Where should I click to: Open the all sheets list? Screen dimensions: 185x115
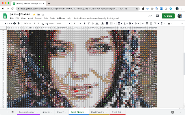12,112
